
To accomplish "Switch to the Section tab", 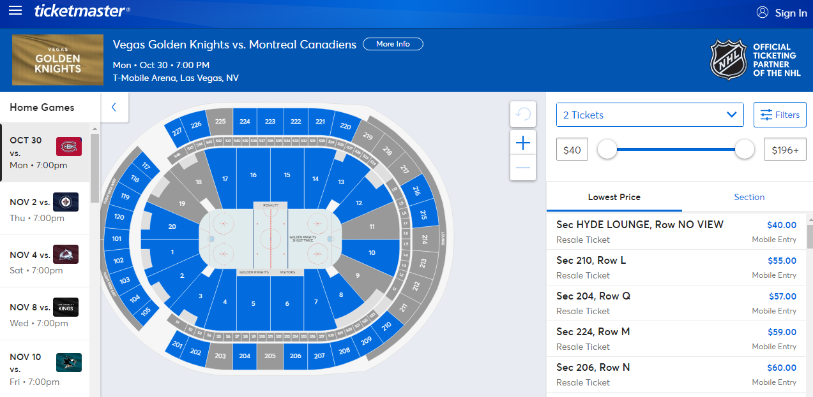I will coord(749,197).
